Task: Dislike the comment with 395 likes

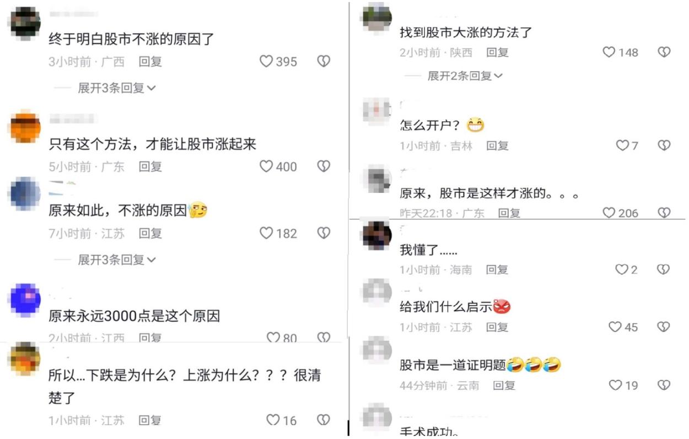Action: [324, 62]
